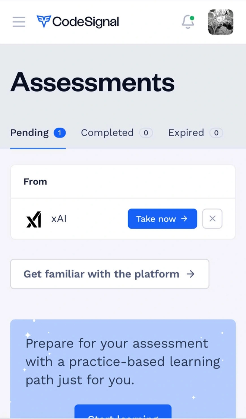Click the practice-based learning path banner text

(123, 362)
